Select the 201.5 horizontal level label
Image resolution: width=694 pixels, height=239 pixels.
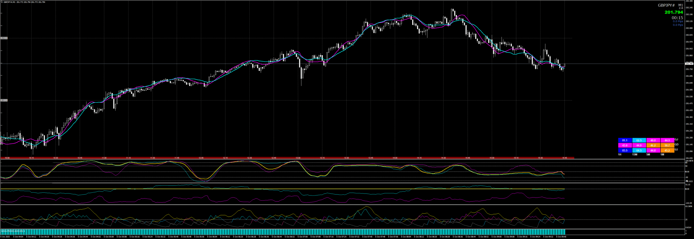click(4, 100)
